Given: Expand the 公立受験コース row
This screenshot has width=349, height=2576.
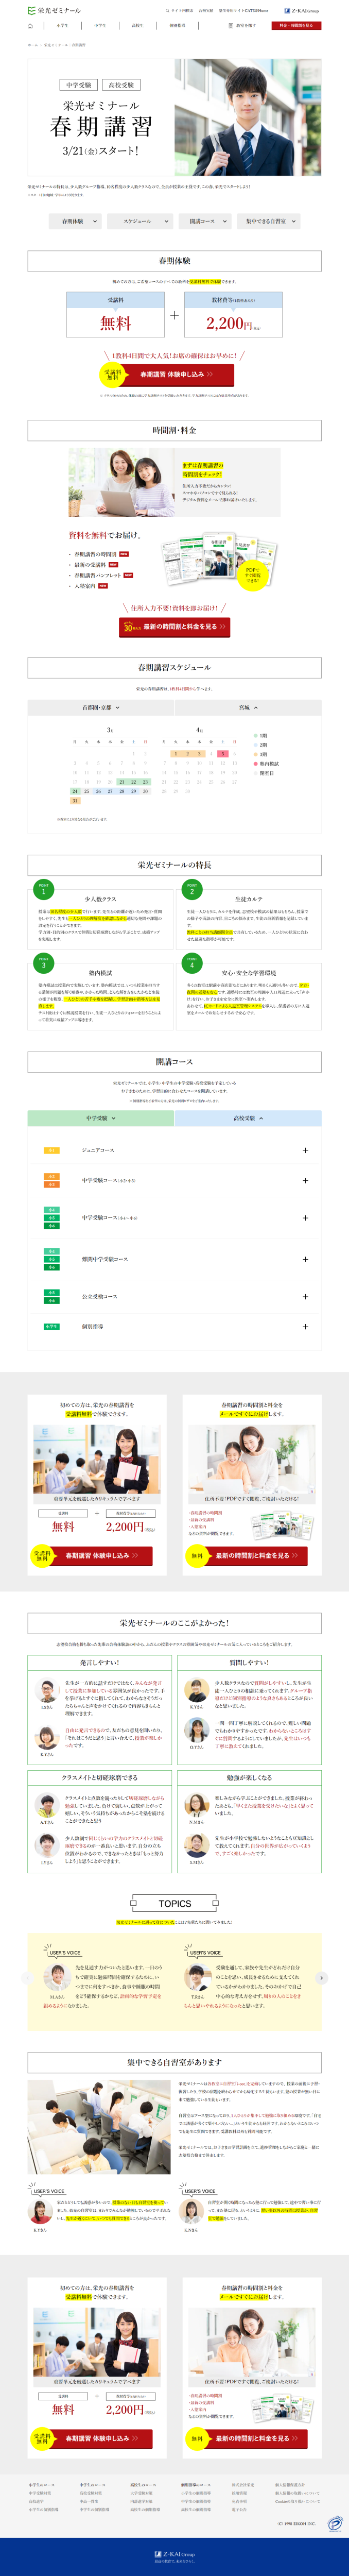Looking at the screenshot, I should 305,1296.
